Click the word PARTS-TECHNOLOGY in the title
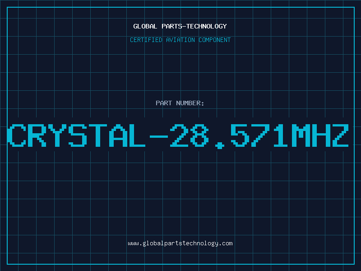 coord(194,26)
